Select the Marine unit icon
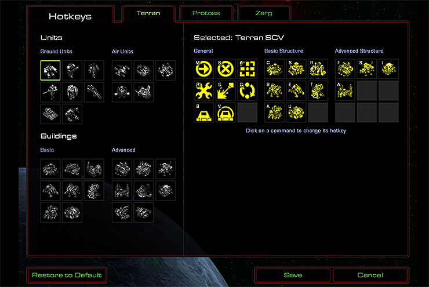Screen dimensions: 429x287 pos(72,70)
